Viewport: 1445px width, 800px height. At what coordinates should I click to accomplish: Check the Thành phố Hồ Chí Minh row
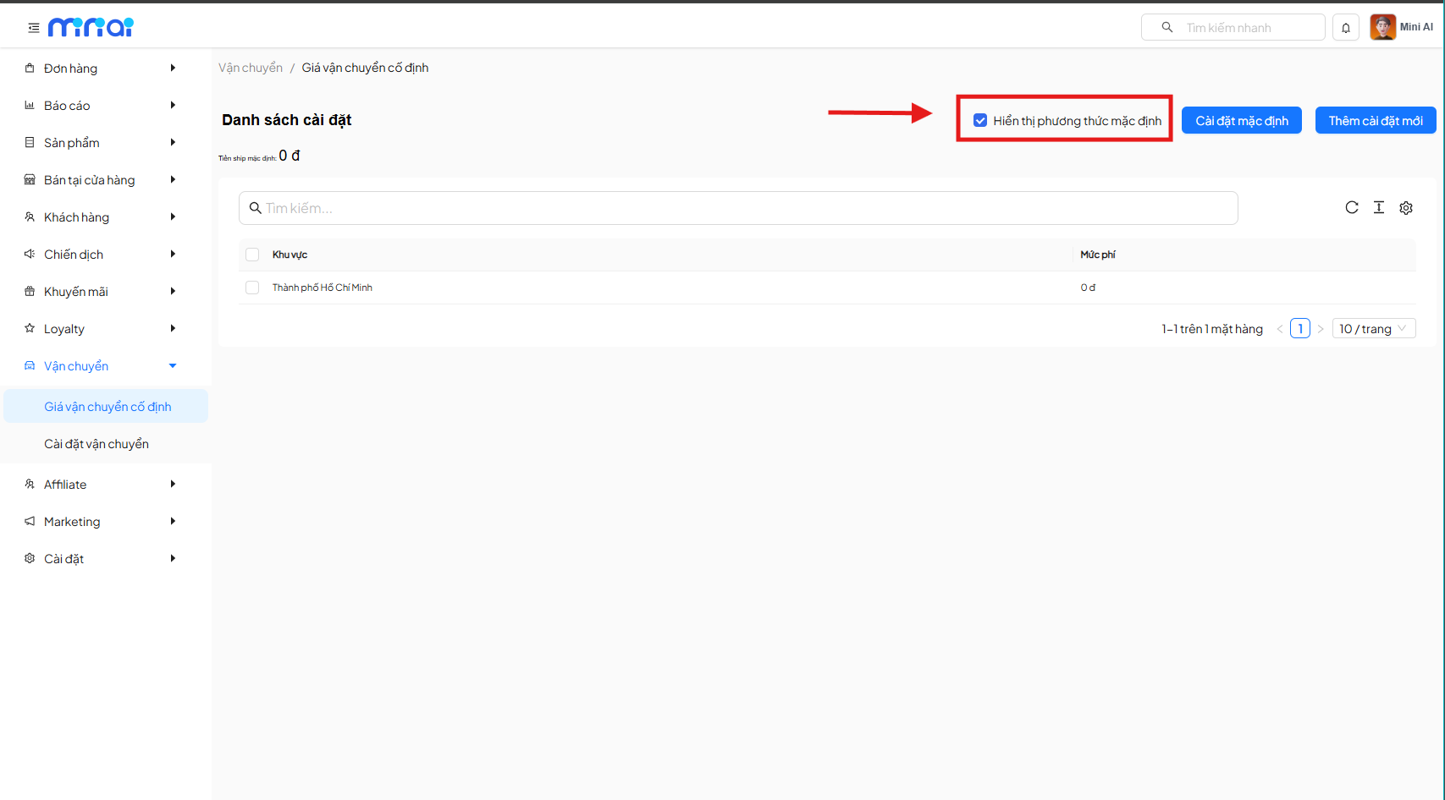(x=252, y=288)
